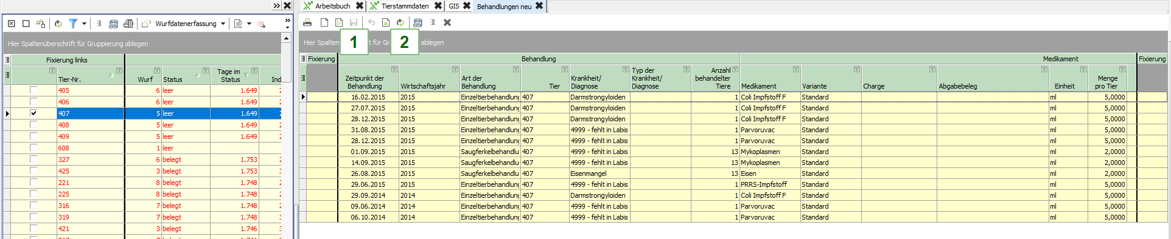This screenshot has width=1171, height=239.
Task: Check the checkbox for animal 405
Action: [x=33, y=90]
